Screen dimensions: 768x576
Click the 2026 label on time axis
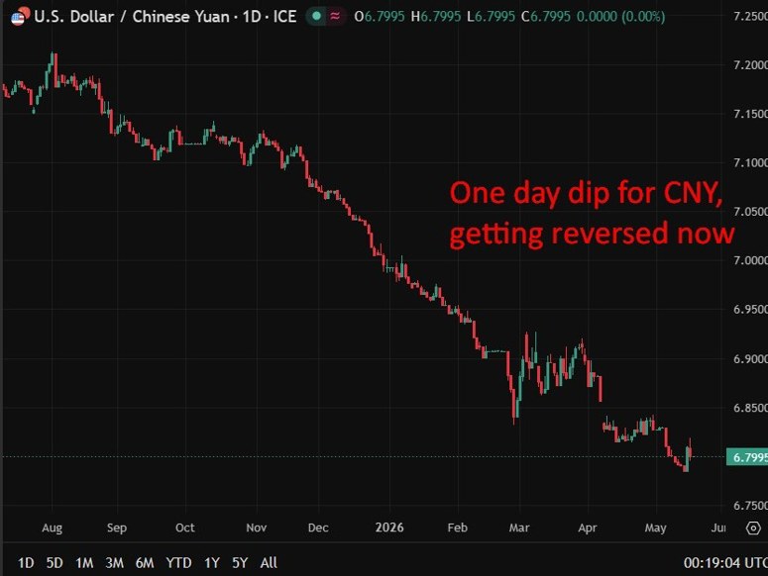pos(389,528)
